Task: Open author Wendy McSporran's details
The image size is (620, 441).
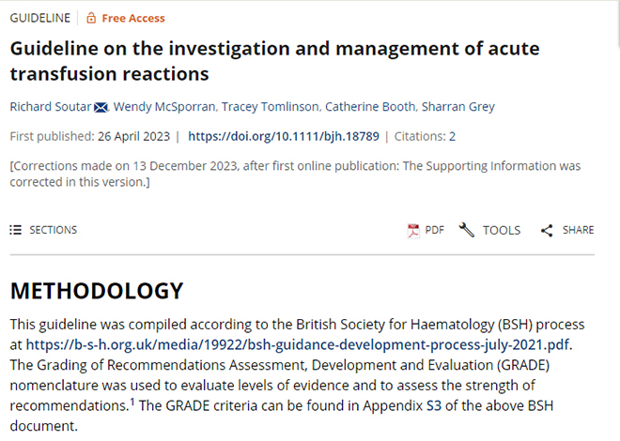Action: click(164, 107)
